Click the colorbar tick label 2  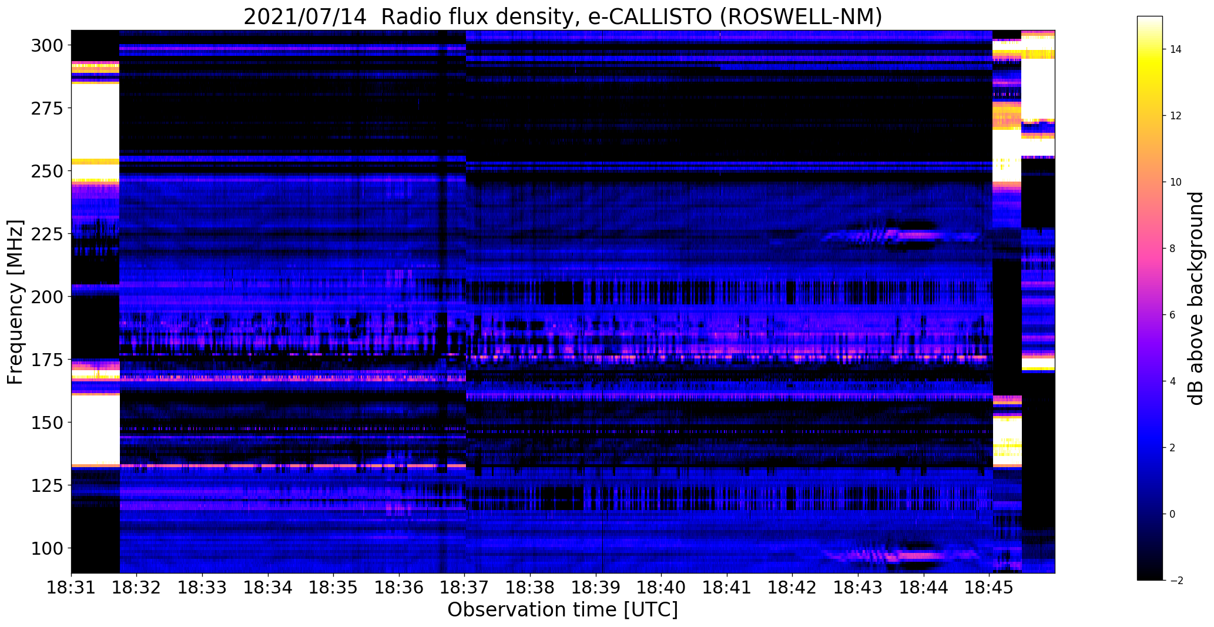[1173, 448]
